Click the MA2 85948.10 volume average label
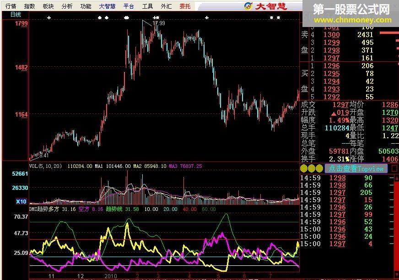 [150, 166]
